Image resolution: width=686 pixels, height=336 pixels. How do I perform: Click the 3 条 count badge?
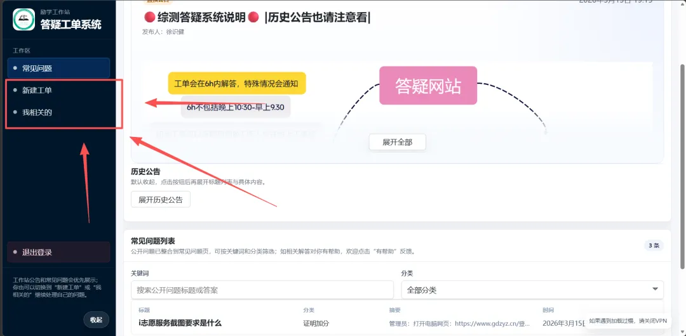tap(654, 245)
